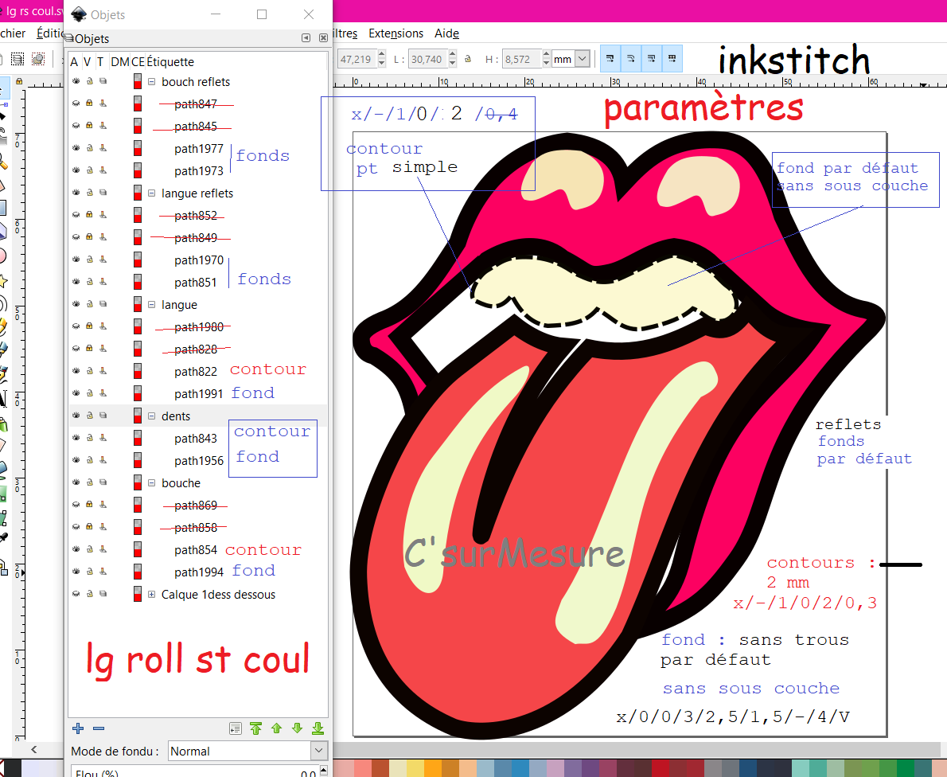Open the mm units dropdown
The width and height of the screenshot is (947, 777).
583,59
